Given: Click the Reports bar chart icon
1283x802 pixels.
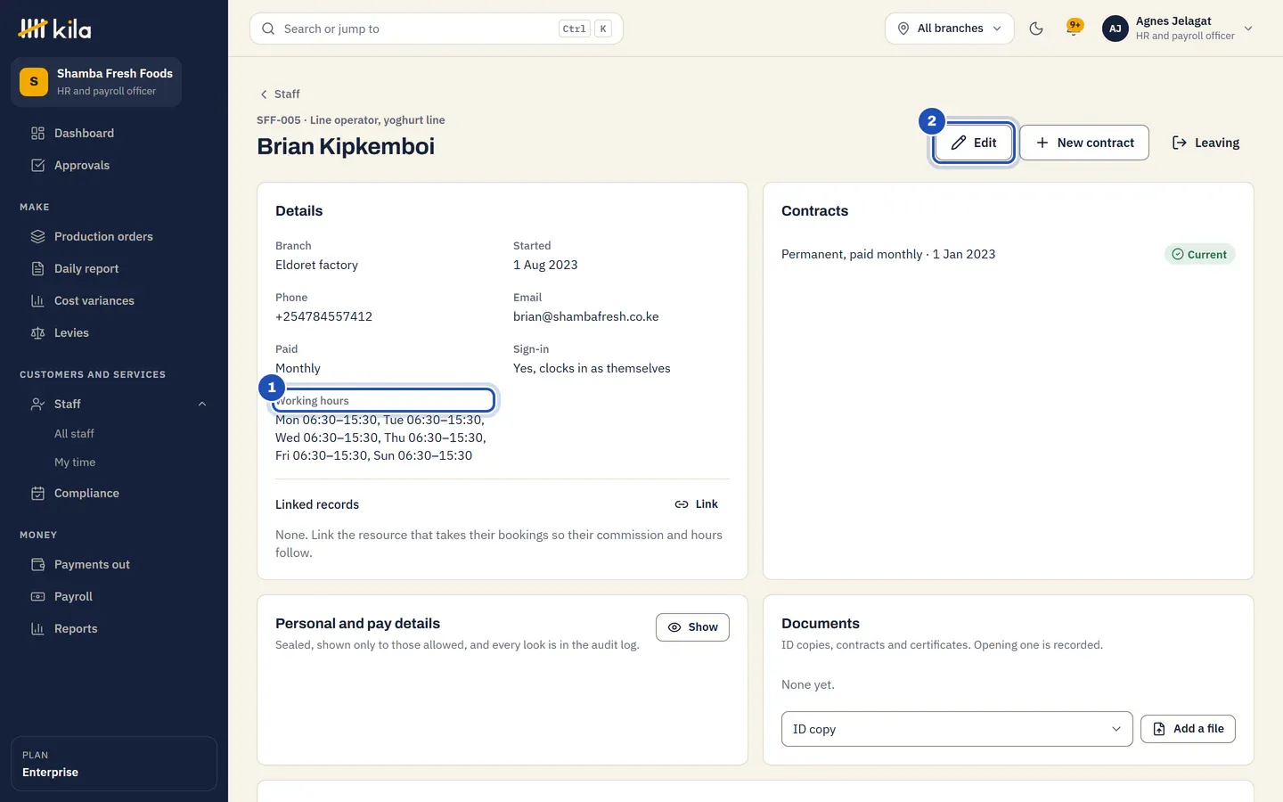Looking at the screenshot, I should (x=37, y=629).
